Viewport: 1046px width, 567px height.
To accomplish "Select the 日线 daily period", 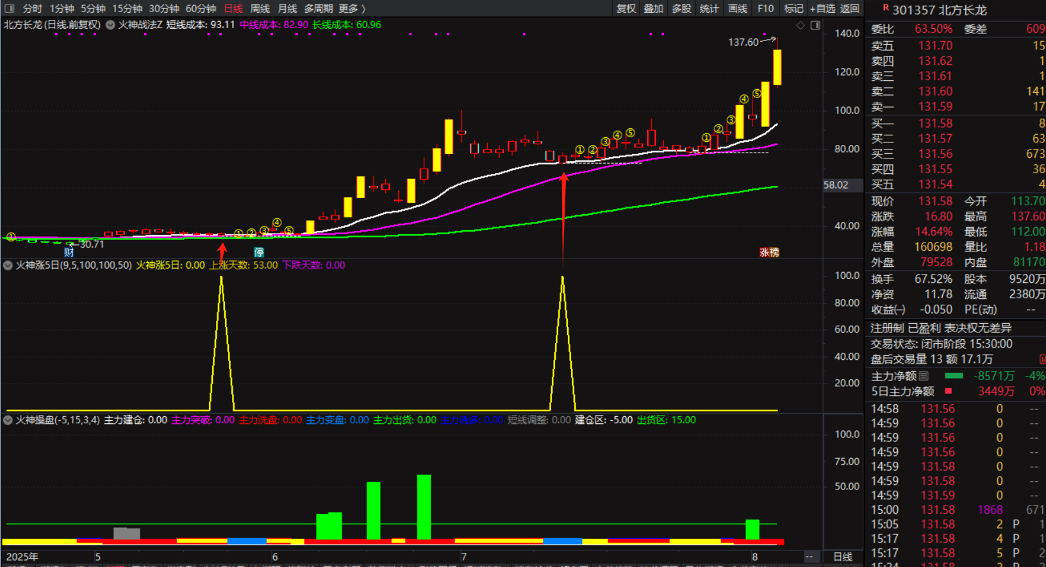I will [x=233, y=8].
